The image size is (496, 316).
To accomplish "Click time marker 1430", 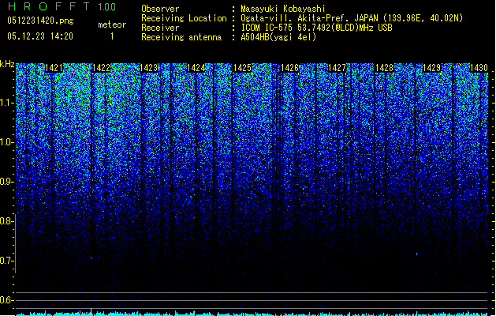I will pyautogui.click(x=479, y=68).
